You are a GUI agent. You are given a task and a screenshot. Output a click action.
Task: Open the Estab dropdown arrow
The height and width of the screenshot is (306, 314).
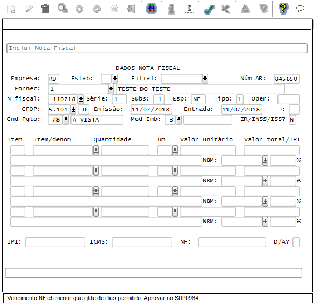[115, 79]
